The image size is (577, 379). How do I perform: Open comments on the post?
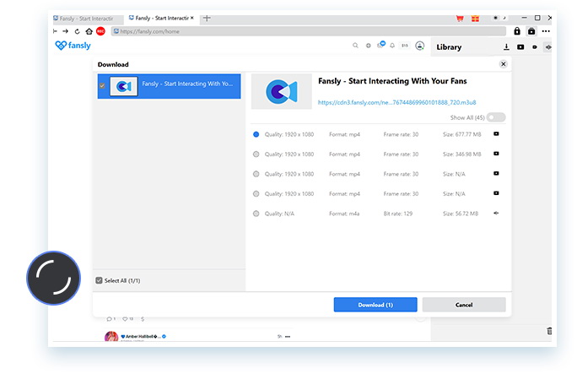111,319
